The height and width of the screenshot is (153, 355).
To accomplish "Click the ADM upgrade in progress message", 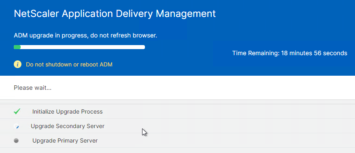I will click(x=85, y=35).
